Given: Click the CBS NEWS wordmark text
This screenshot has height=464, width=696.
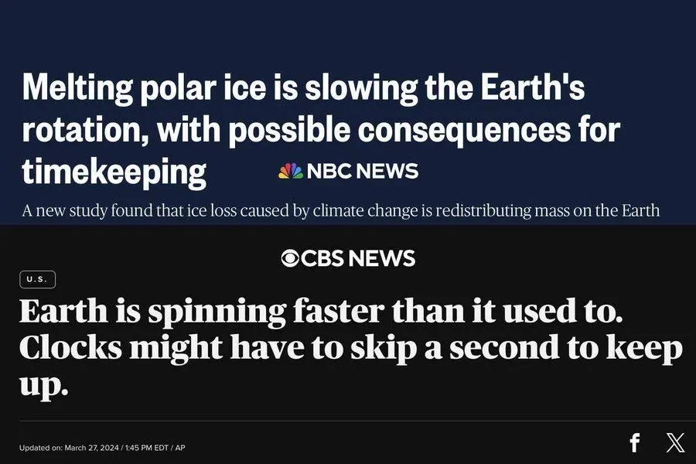Looking at the screenshot, I should [x=358, y=258].
